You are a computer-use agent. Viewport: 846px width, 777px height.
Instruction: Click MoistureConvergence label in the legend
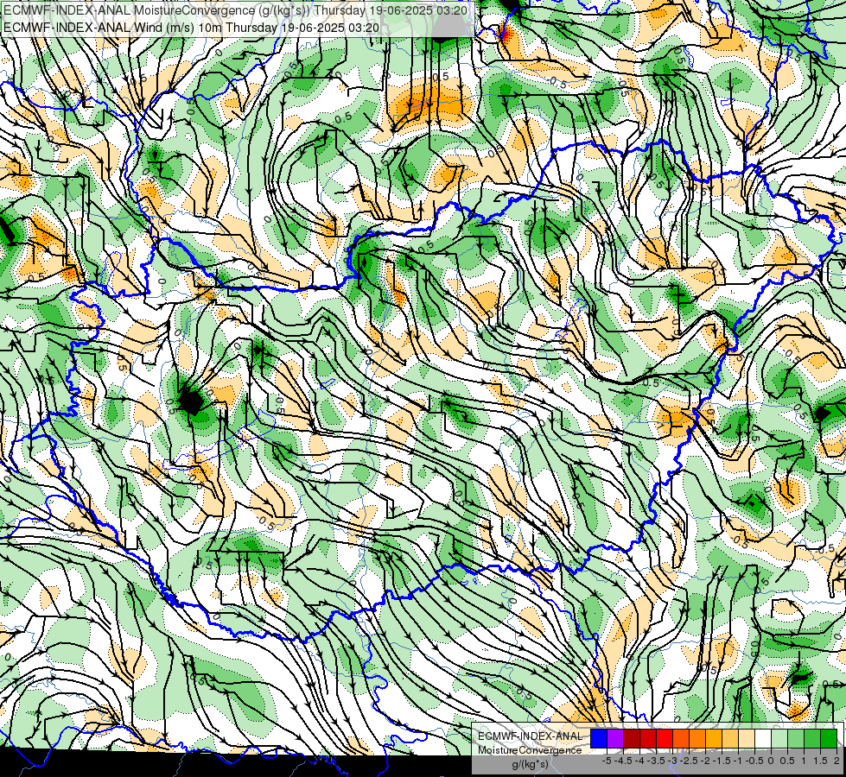(530, 750)
